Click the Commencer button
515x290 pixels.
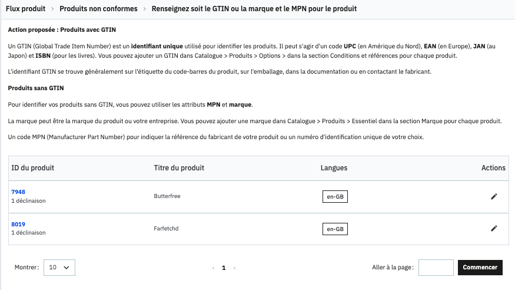(x=480, y=268)
